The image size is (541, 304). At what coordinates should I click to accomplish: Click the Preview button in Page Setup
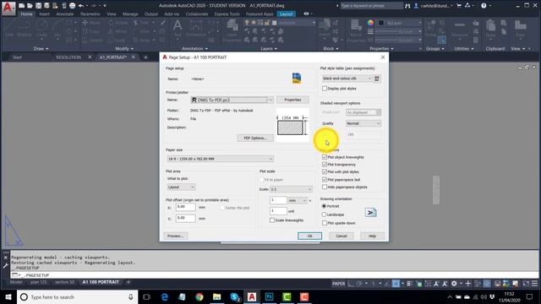[x=175, y=236]
